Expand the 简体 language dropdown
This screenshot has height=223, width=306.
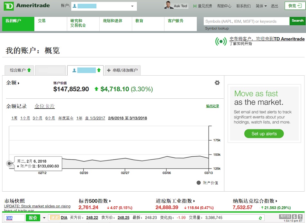(x=261, y=6)
